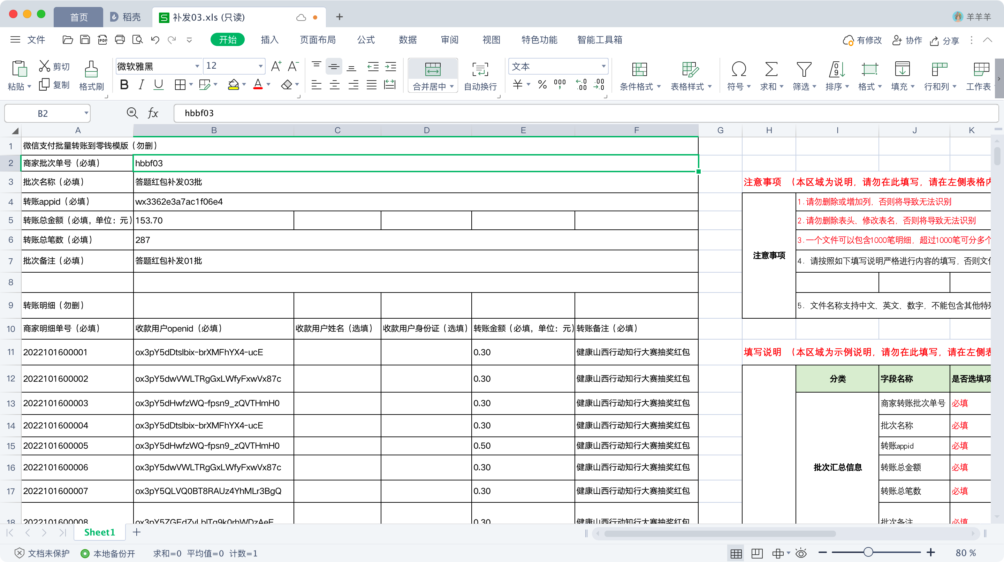The image size is (1004, 562).
Task: Click the 分享 share button
Action: tap(944, 40)
